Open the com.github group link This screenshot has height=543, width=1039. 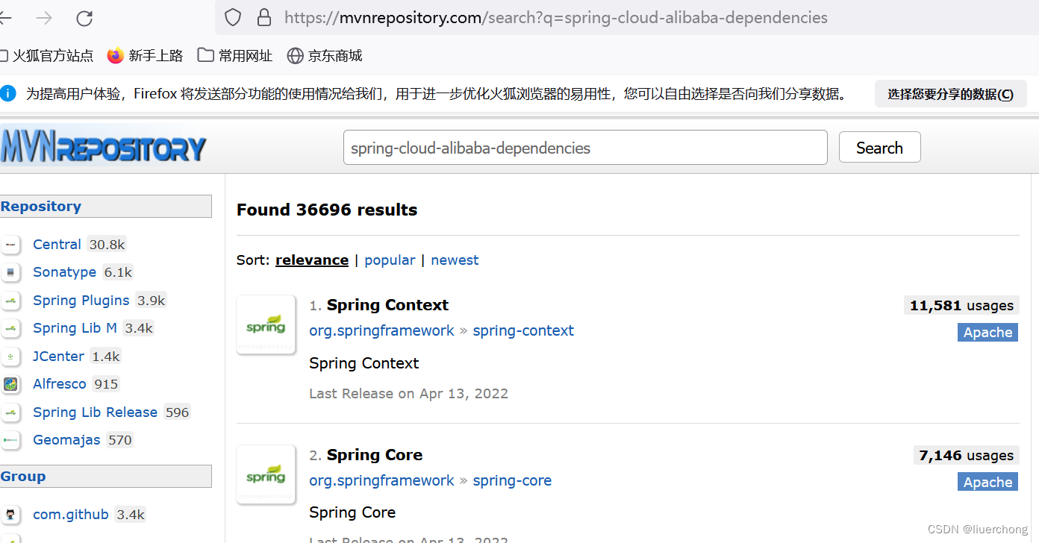pos(71,515)
